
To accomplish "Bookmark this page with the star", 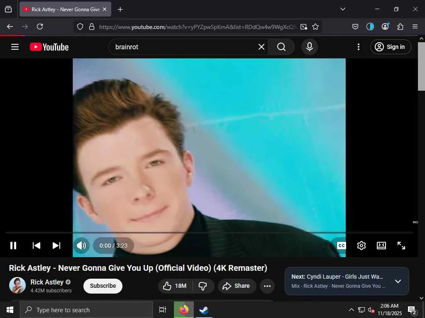I will coord(315,26).
